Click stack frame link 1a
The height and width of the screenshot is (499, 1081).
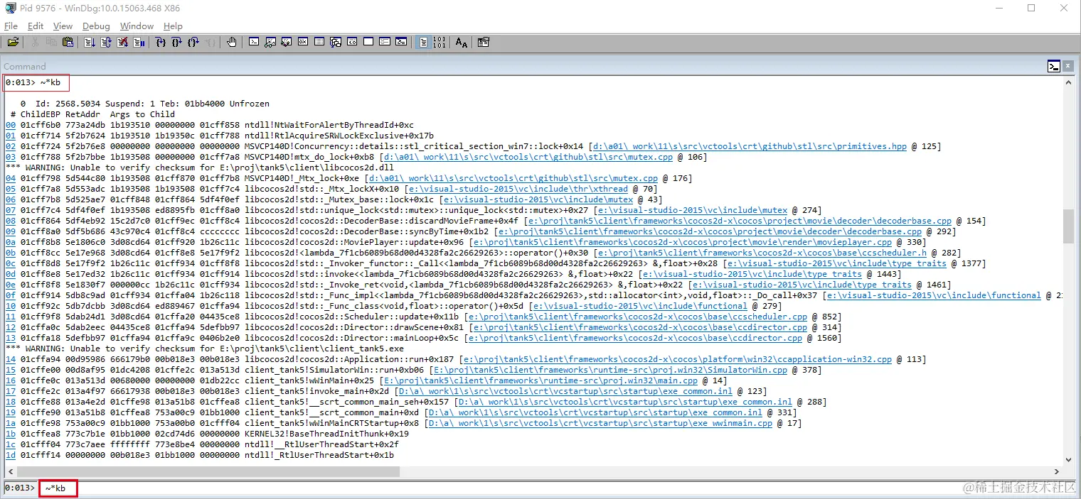(x=10, y=423)
